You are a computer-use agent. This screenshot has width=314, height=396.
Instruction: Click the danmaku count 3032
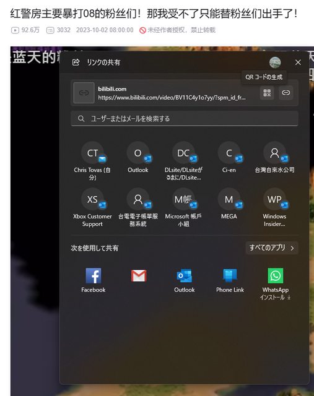pos(58,30)
